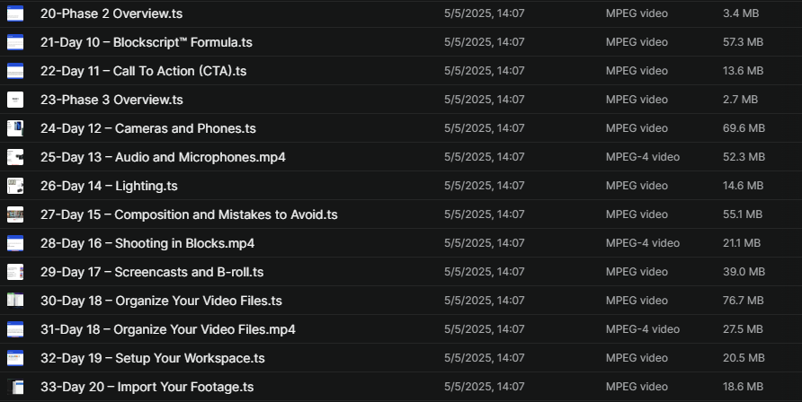Screen dimensions: 802x402
Task: Click the date modified for 26-Day 14 Lighting.ts
Action: 484,186
